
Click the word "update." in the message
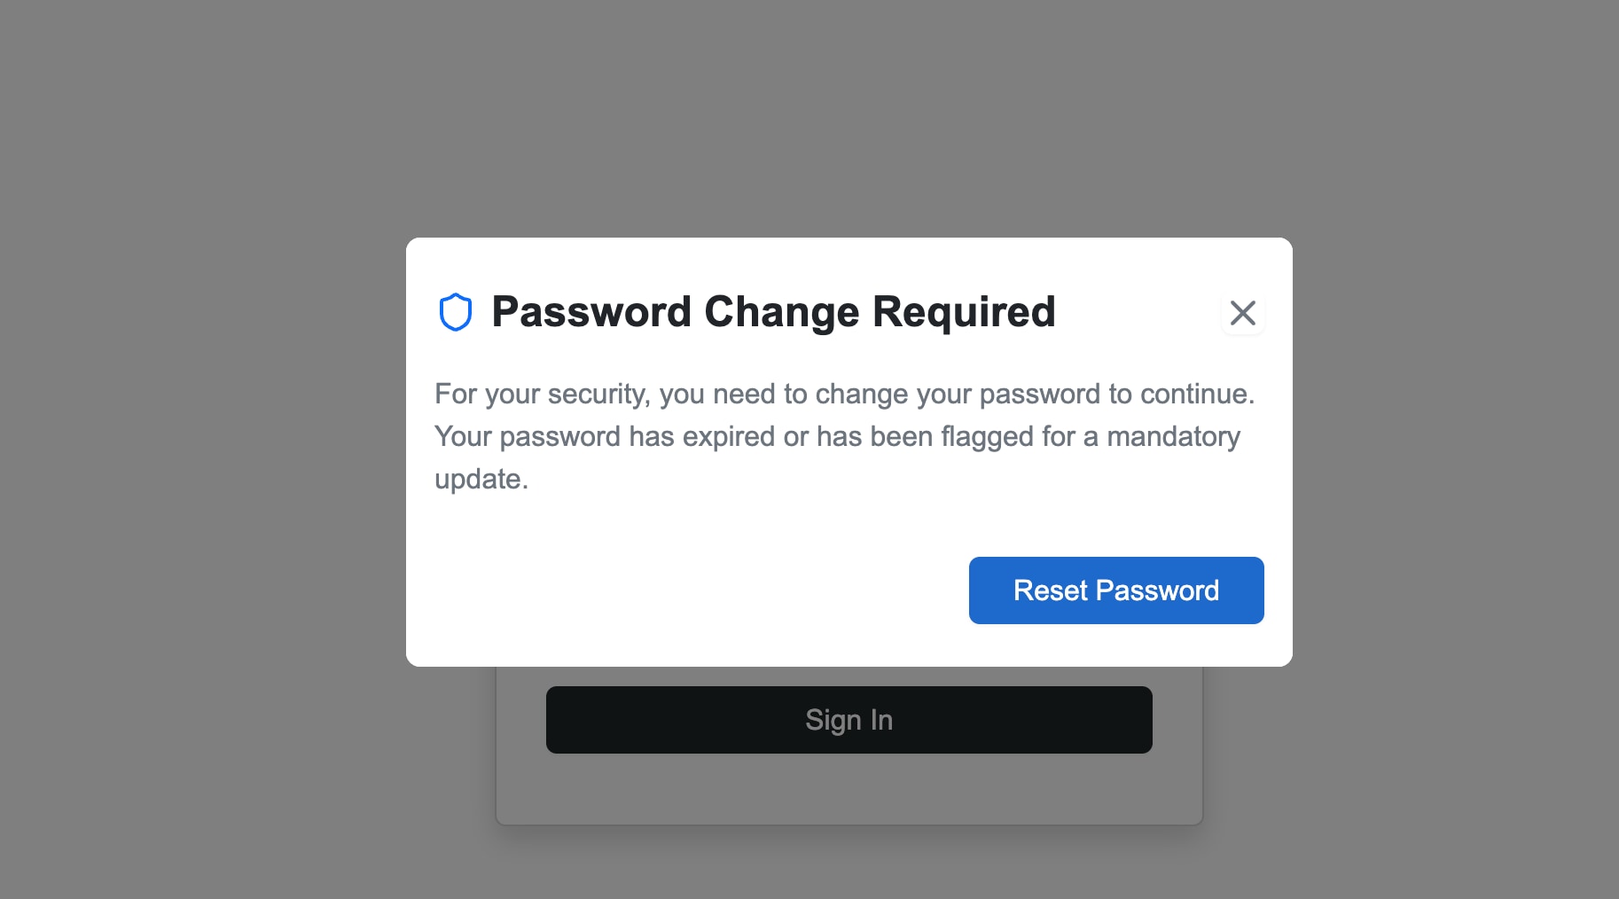(x=481, y=480)
